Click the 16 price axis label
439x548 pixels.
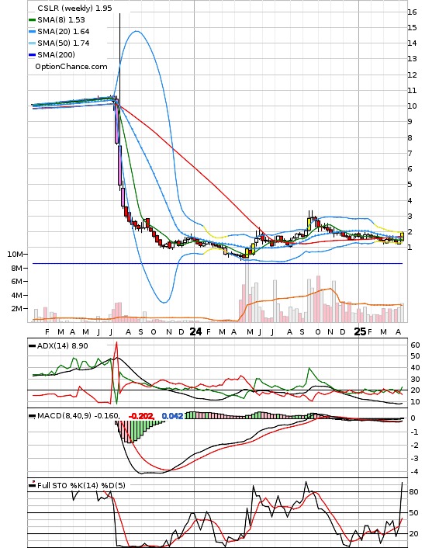coord(412,12)
